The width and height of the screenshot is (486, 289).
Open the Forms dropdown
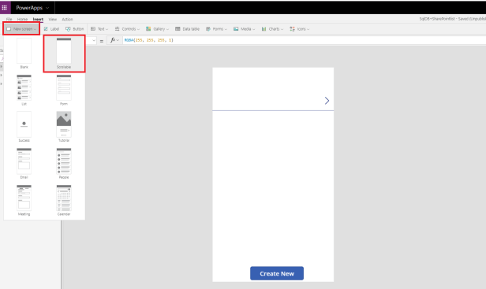[x=216, y=29]
